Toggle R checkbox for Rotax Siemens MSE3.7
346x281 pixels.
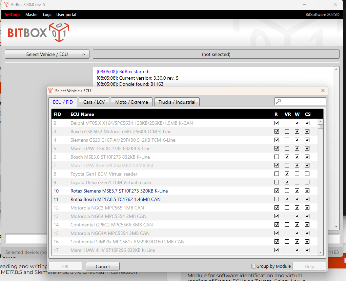277,191
